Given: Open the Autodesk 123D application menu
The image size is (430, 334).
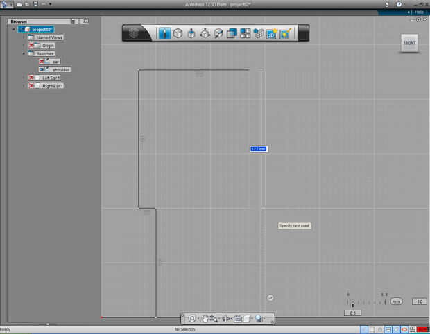Looking at the screenshot, I should coord(4,4).
